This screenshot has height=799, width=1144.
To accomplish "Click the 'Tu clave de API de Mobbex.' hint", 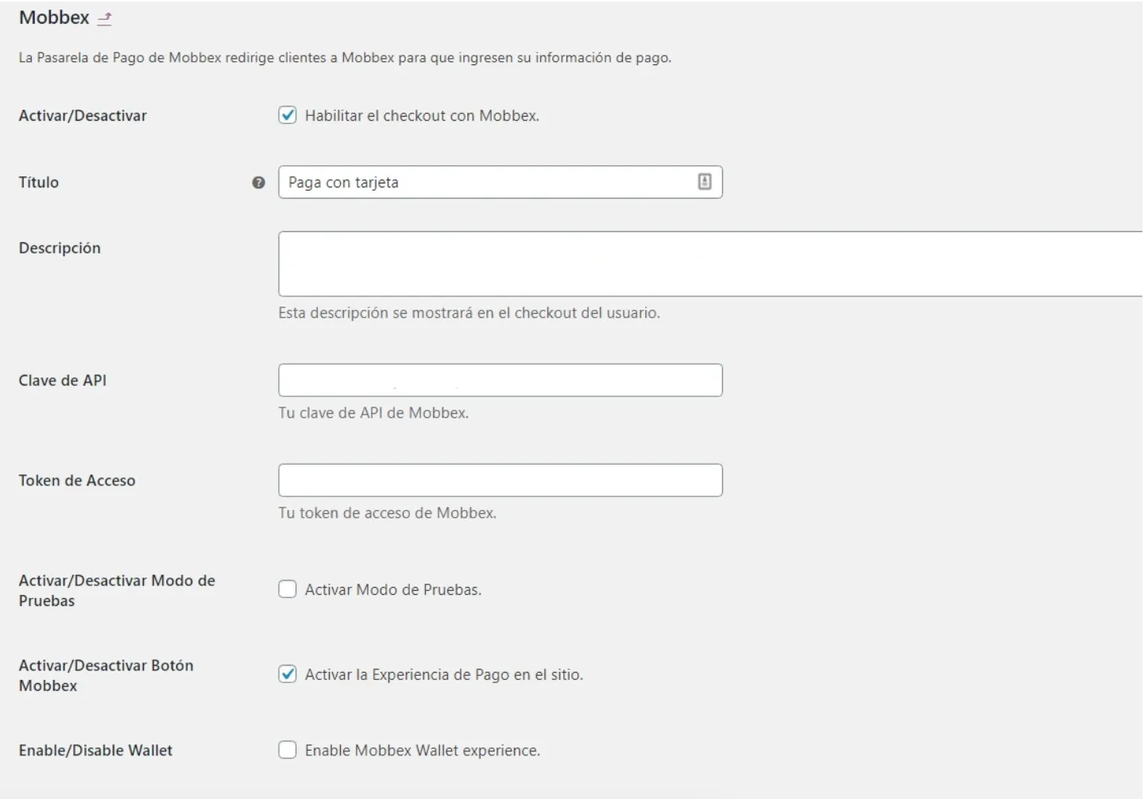I will (373, 413).
